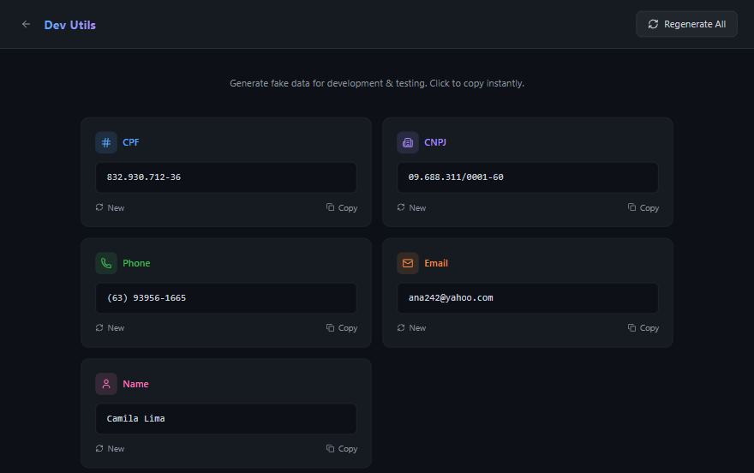Image resolution: width=754 pixels, height=473 pixels.
Task: Click the CPF field 832.930.712-36
Action: [226, 177]
